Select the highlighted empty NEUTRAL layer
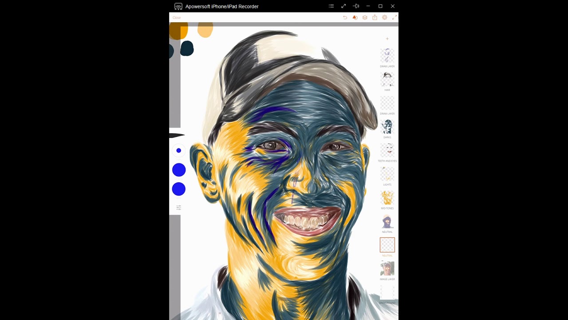This screenshot has height=320, width=568. (x=387, y=245)
